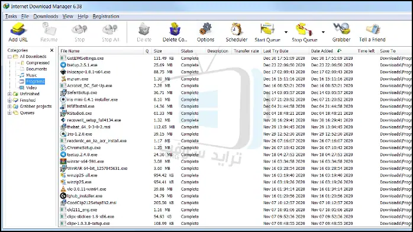Open the Options gear icon

(205, 29)
